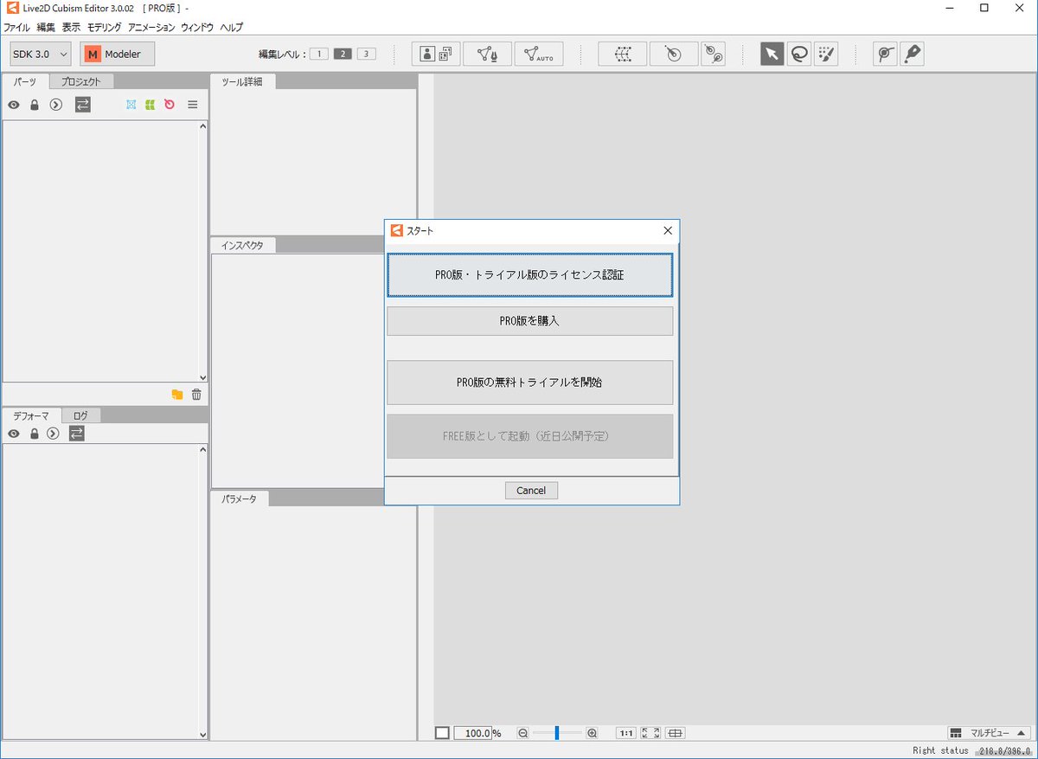Click Cancel in the start dialog
The width and height of the screenshot is (1038, 759).
point(531,491)
